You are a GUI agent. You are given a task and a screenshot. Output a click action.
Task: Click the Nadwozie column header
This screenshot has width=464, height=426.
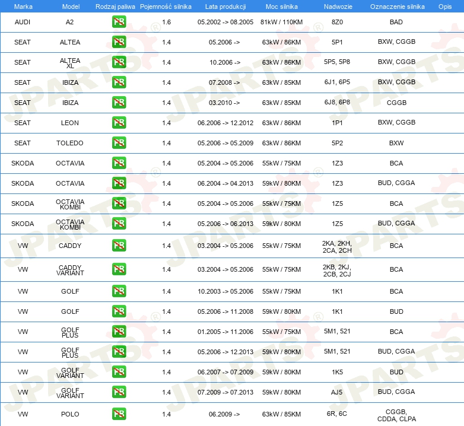[338, 7]
